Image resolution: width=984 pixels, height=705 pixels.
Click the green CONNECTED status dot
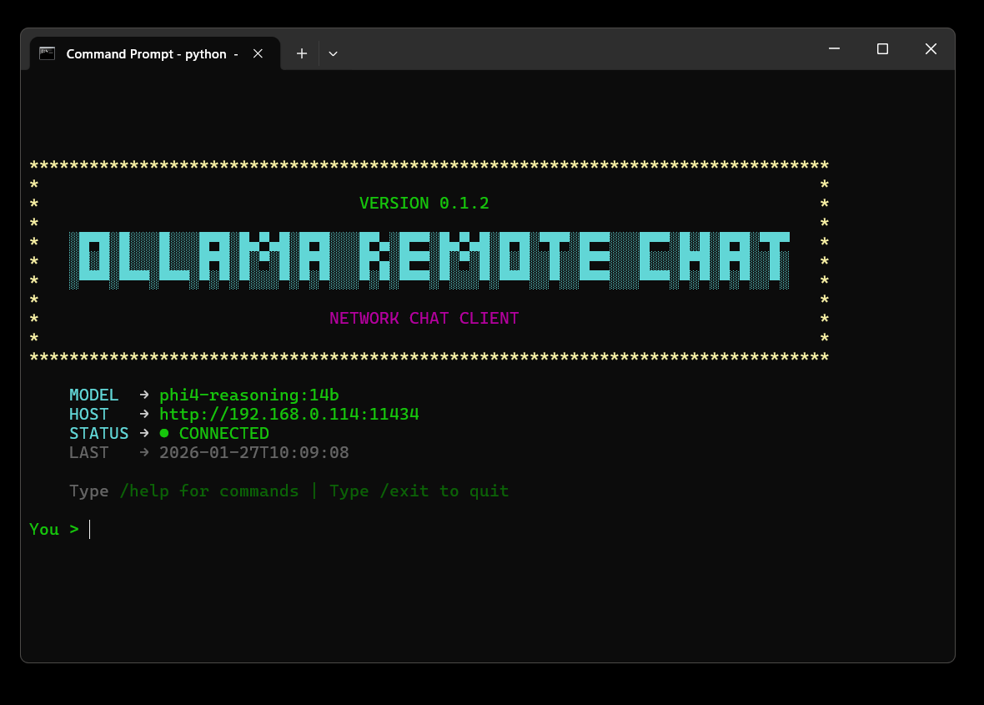164,433
